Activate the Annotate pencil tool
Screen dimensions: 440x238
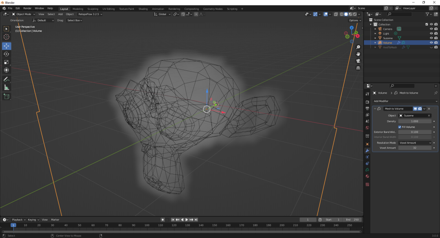(x=7, y=80)
